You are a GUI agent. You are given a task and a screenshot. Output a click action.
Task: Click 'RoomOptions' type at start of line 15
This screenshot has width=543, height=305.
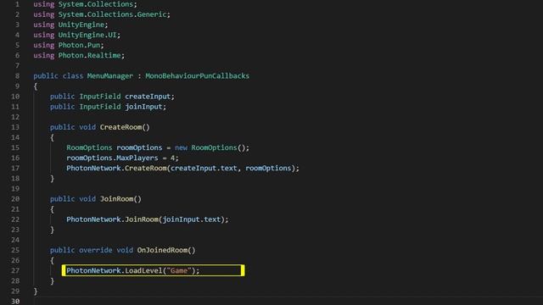[x=89, y=147]
